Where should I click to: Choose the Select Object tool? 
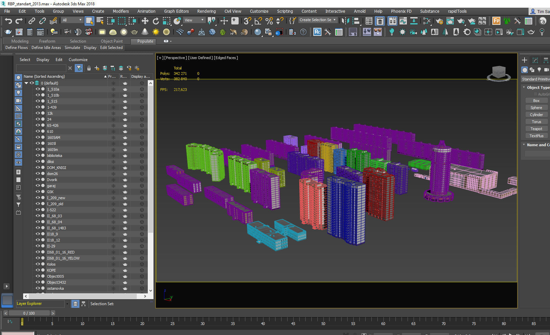point(89,21)
